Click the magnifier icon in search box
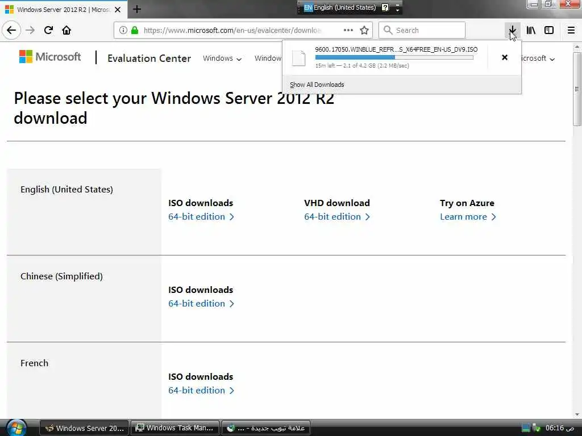 (x=388, y=30)
